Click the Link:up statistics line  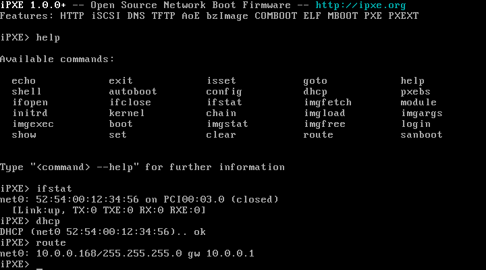109,210
